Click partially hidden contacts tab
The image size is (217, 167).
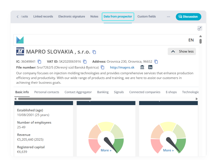(24, 16)
